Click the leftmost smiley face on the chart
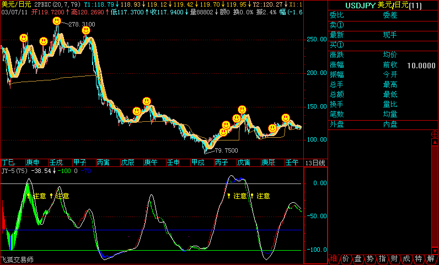439x265 pixels. coord(23,38)
